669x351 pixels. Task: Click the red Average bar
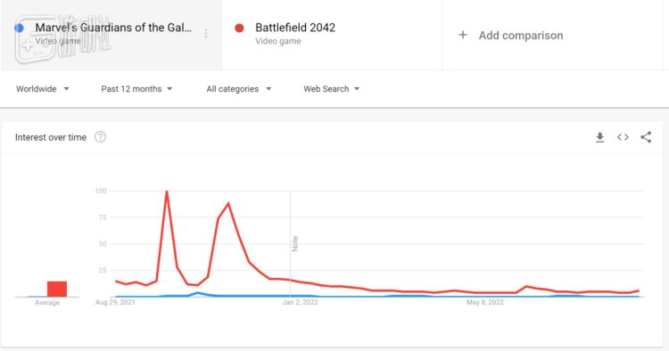click(57, 289)
